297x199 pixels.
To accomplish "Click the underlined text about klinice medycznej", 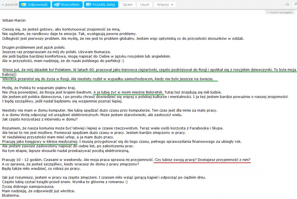I will [x=40, y=141].
